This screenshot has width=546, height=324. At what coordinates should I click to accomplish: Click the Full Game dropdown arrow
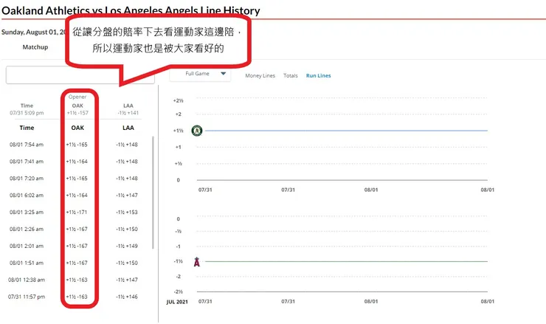224,74
